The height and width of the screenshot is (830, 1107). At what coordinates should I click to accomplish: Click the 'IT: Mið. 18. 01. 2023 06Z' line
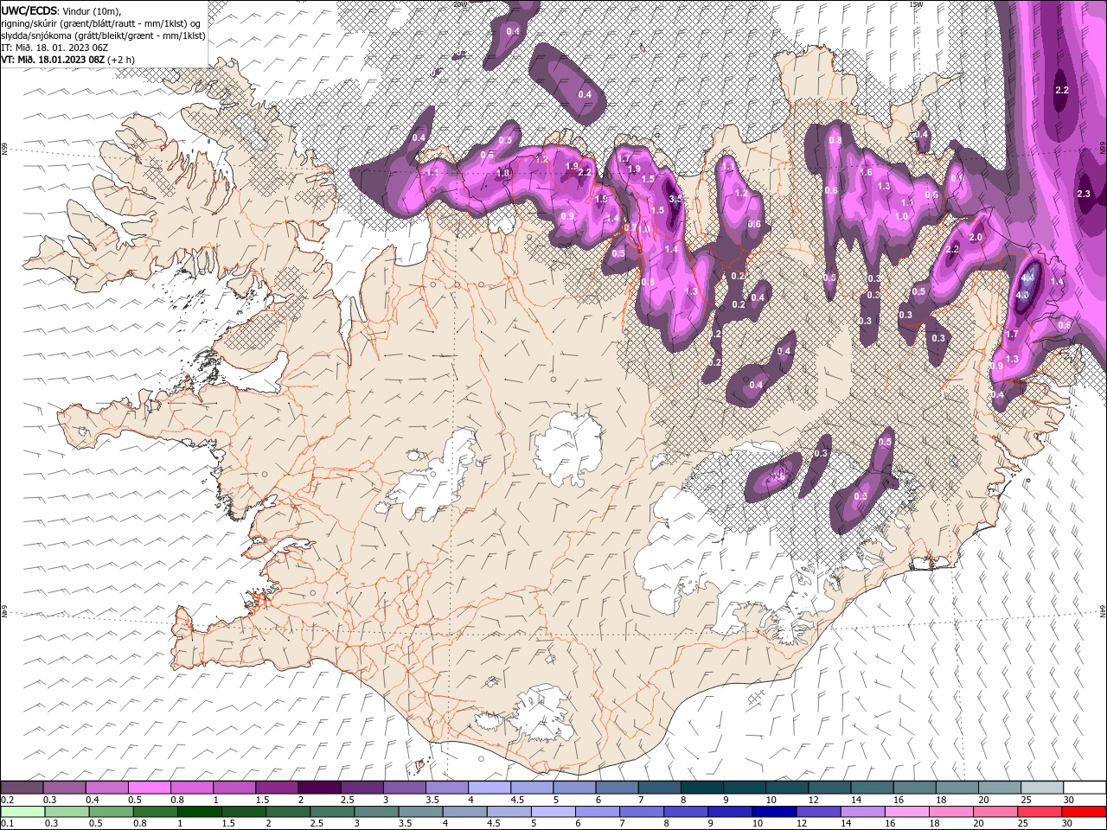coord(55,48)
